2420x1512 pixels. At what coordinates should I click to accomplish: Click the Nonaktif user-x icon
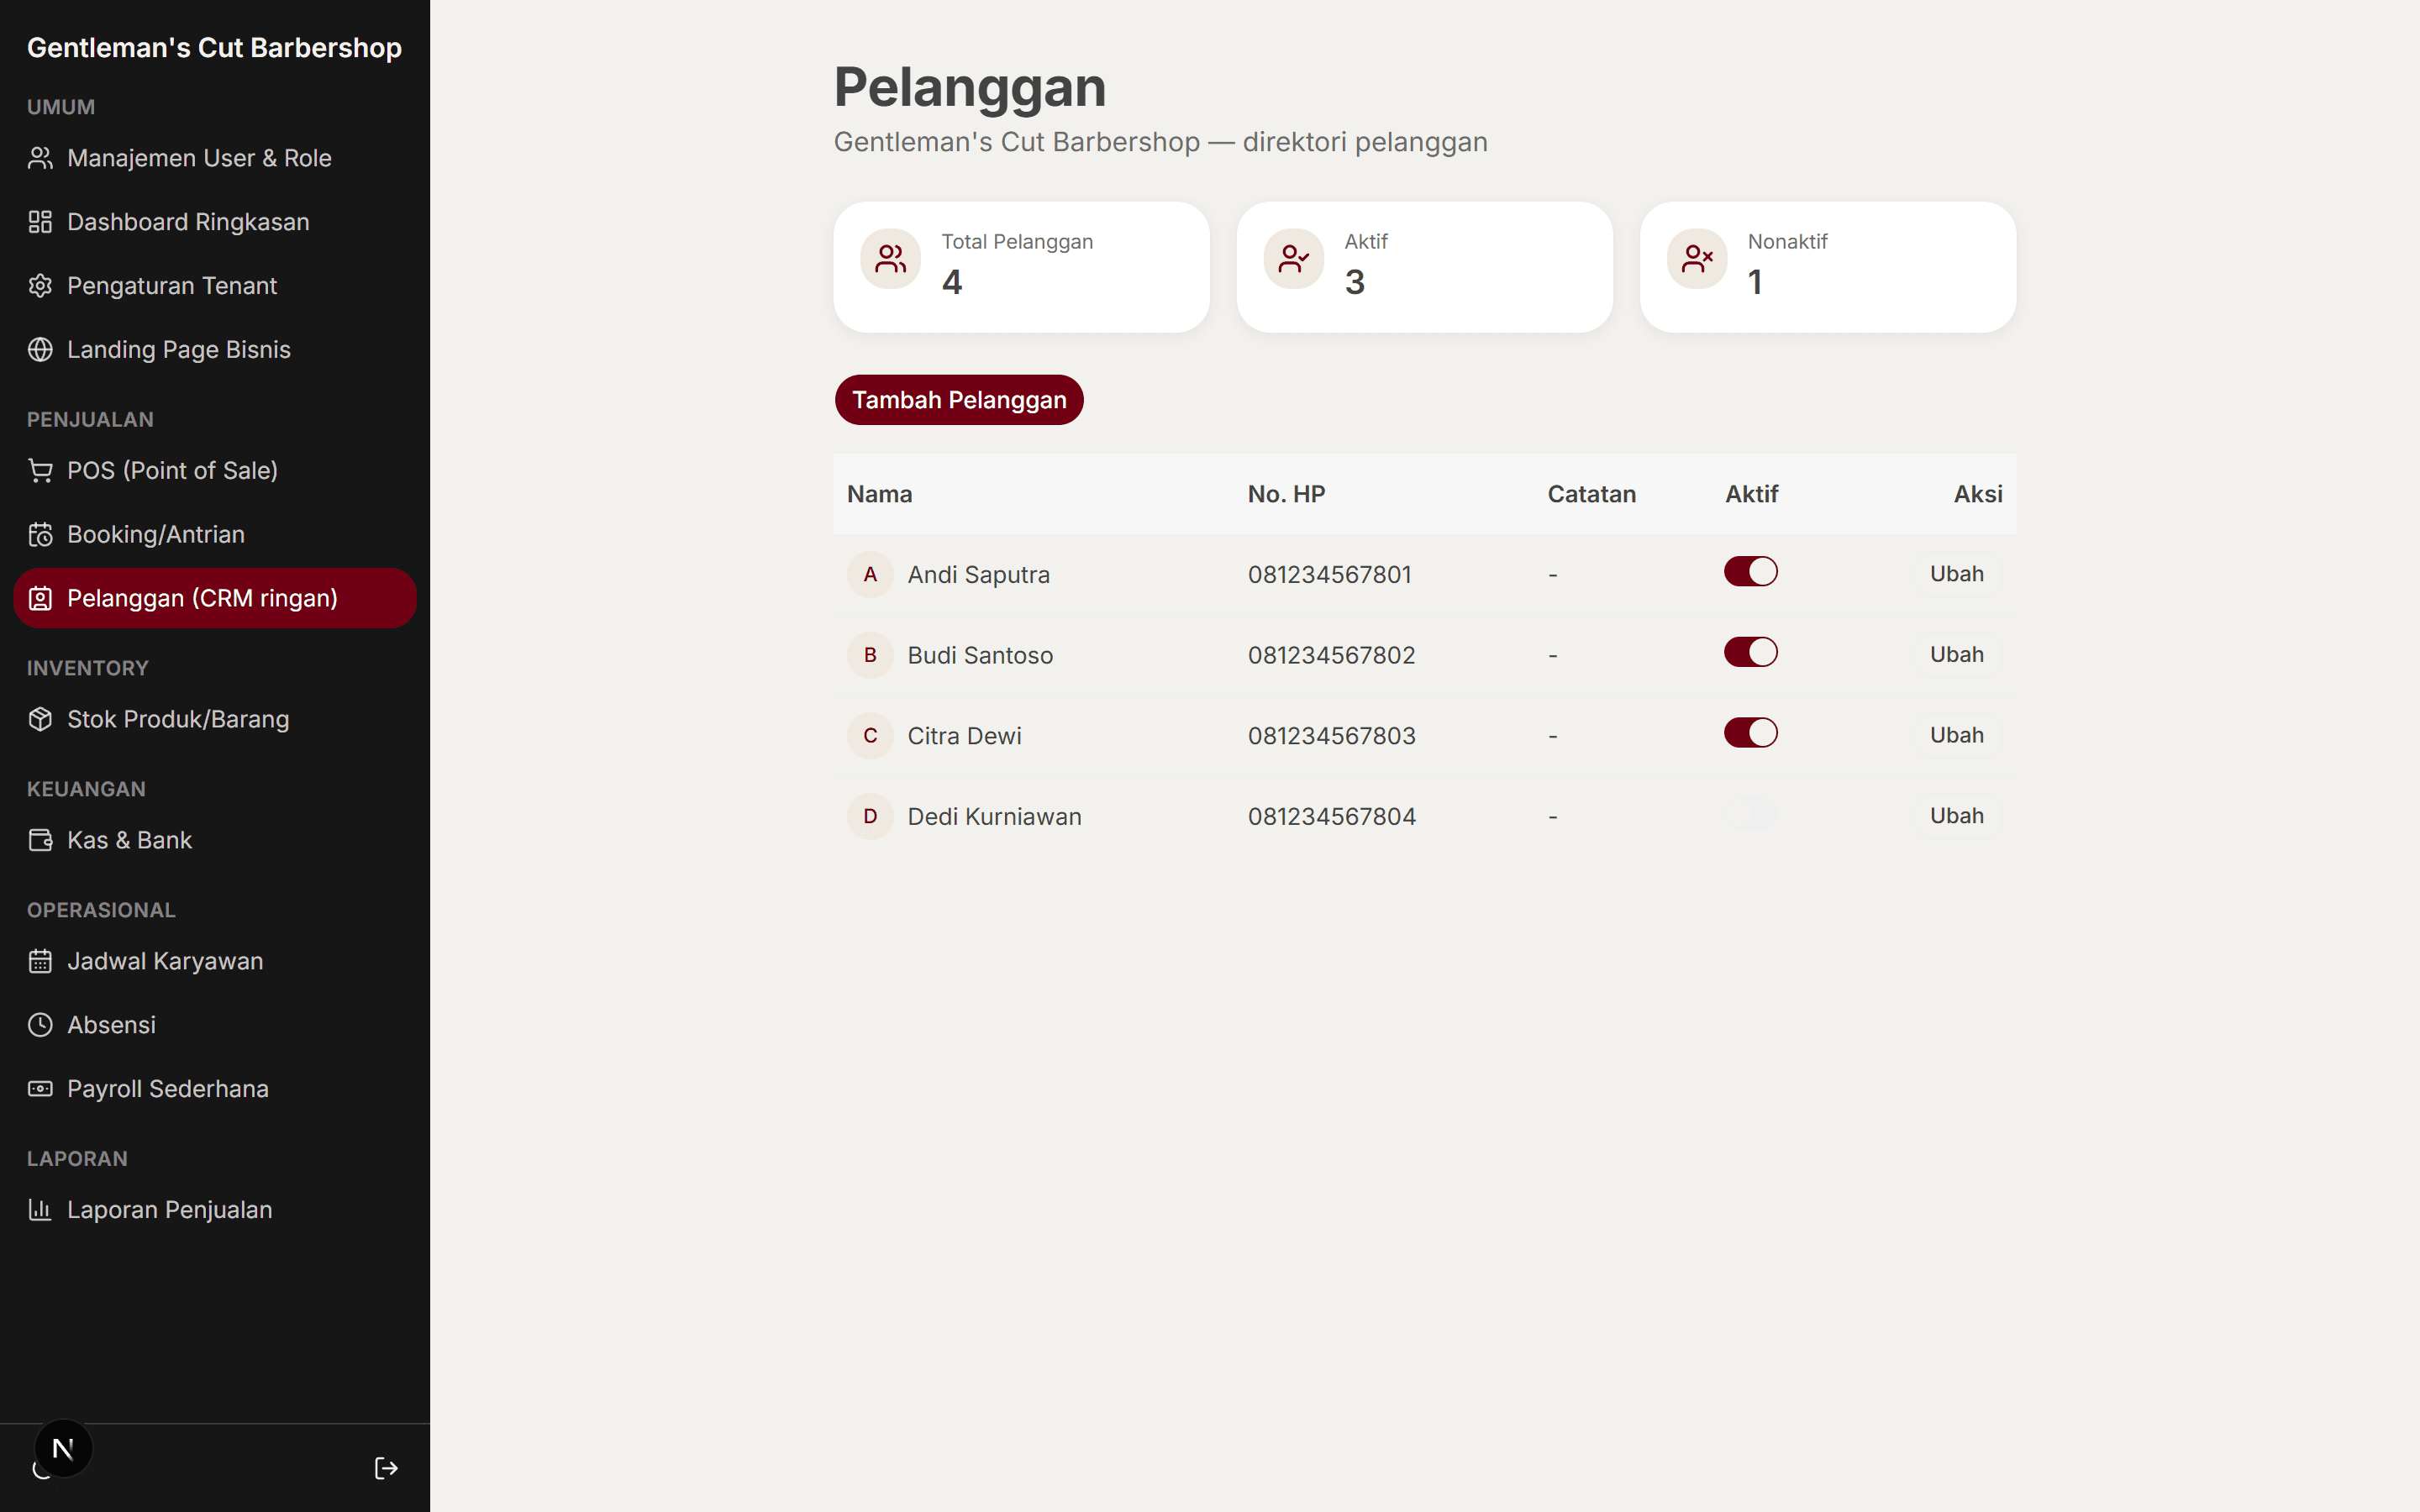coord(1697,259)
